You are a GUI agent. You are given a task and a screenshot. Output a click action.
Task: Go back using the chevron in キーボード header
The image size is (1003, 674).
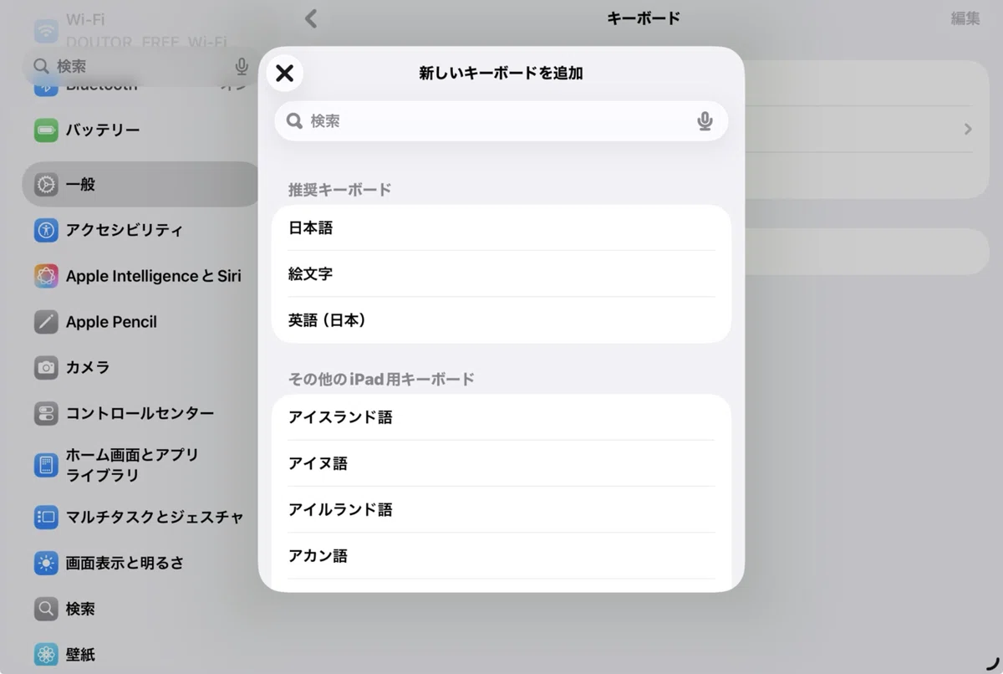(311, 18)
